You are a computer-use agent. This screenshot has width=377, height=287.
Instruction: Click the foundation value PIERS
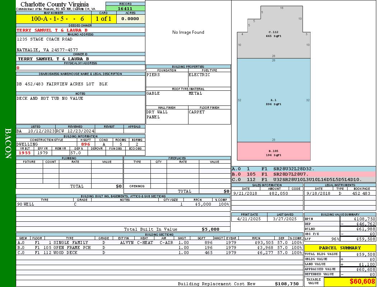point(153,75)
